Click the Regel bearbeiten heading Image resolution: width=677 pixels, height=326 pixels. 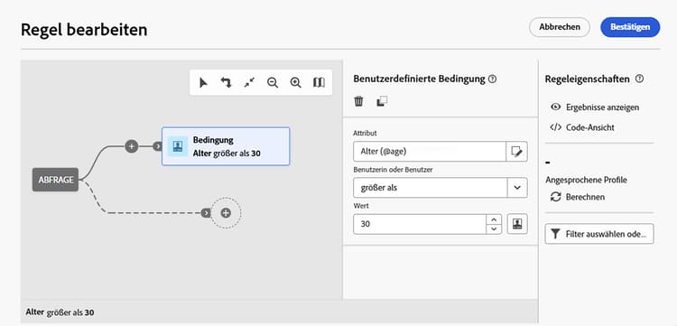[x=84, y=30]
